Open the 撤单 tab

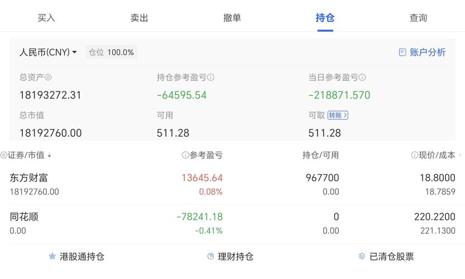tap(232, 18)
